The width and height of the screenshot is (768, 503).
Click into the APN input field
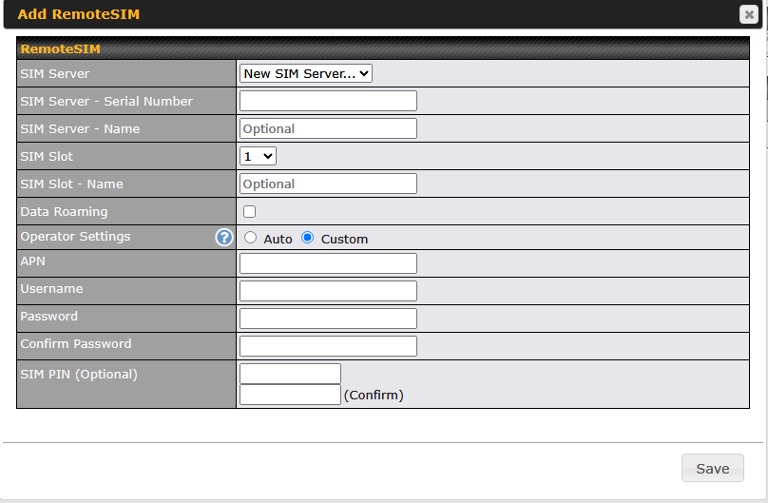(328, 263)
